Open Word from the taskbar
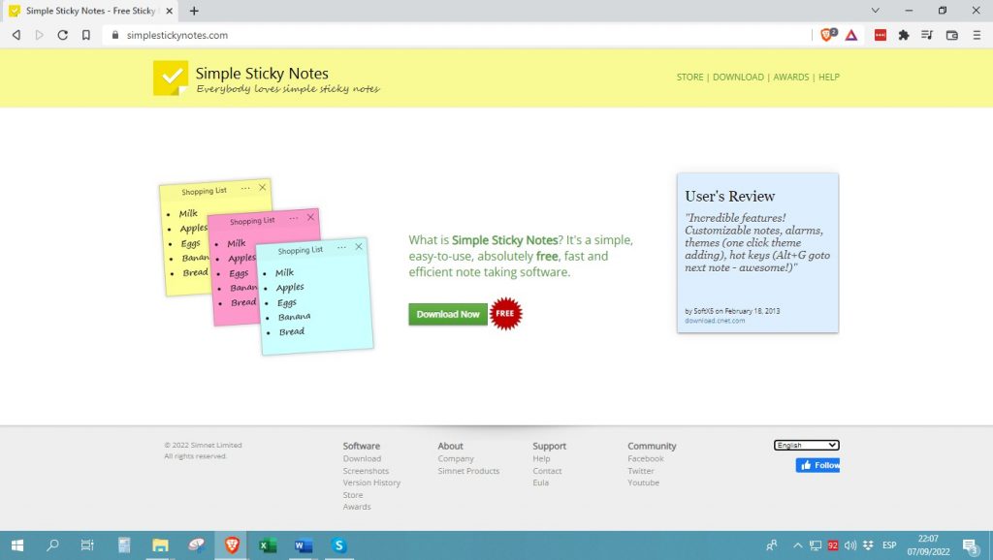Viewport: 993px width, 560px height. (x=303, y=545)
